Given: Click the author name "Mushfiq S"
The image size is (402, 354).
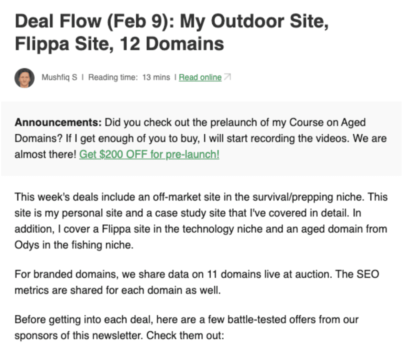Looking at the screenshot, I should click(x=59, y=77).
